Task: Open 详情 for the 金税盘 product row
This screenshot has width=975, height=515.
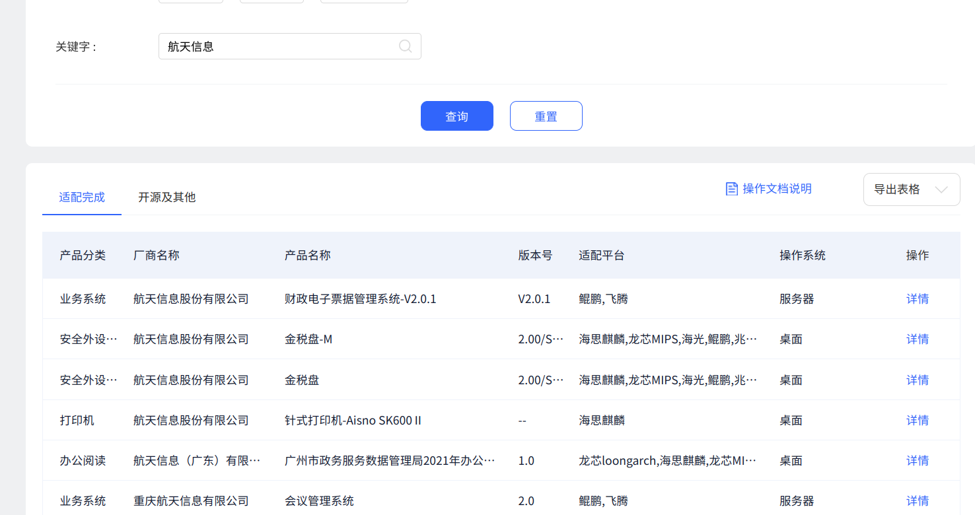Action: (x=918, y=379)
